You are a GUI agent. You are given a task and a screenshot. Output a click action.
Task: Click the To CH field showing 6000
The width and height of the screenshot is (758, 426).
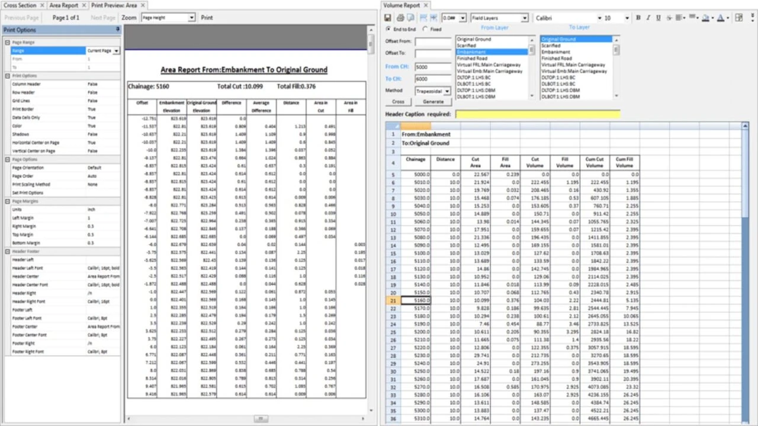433,79
